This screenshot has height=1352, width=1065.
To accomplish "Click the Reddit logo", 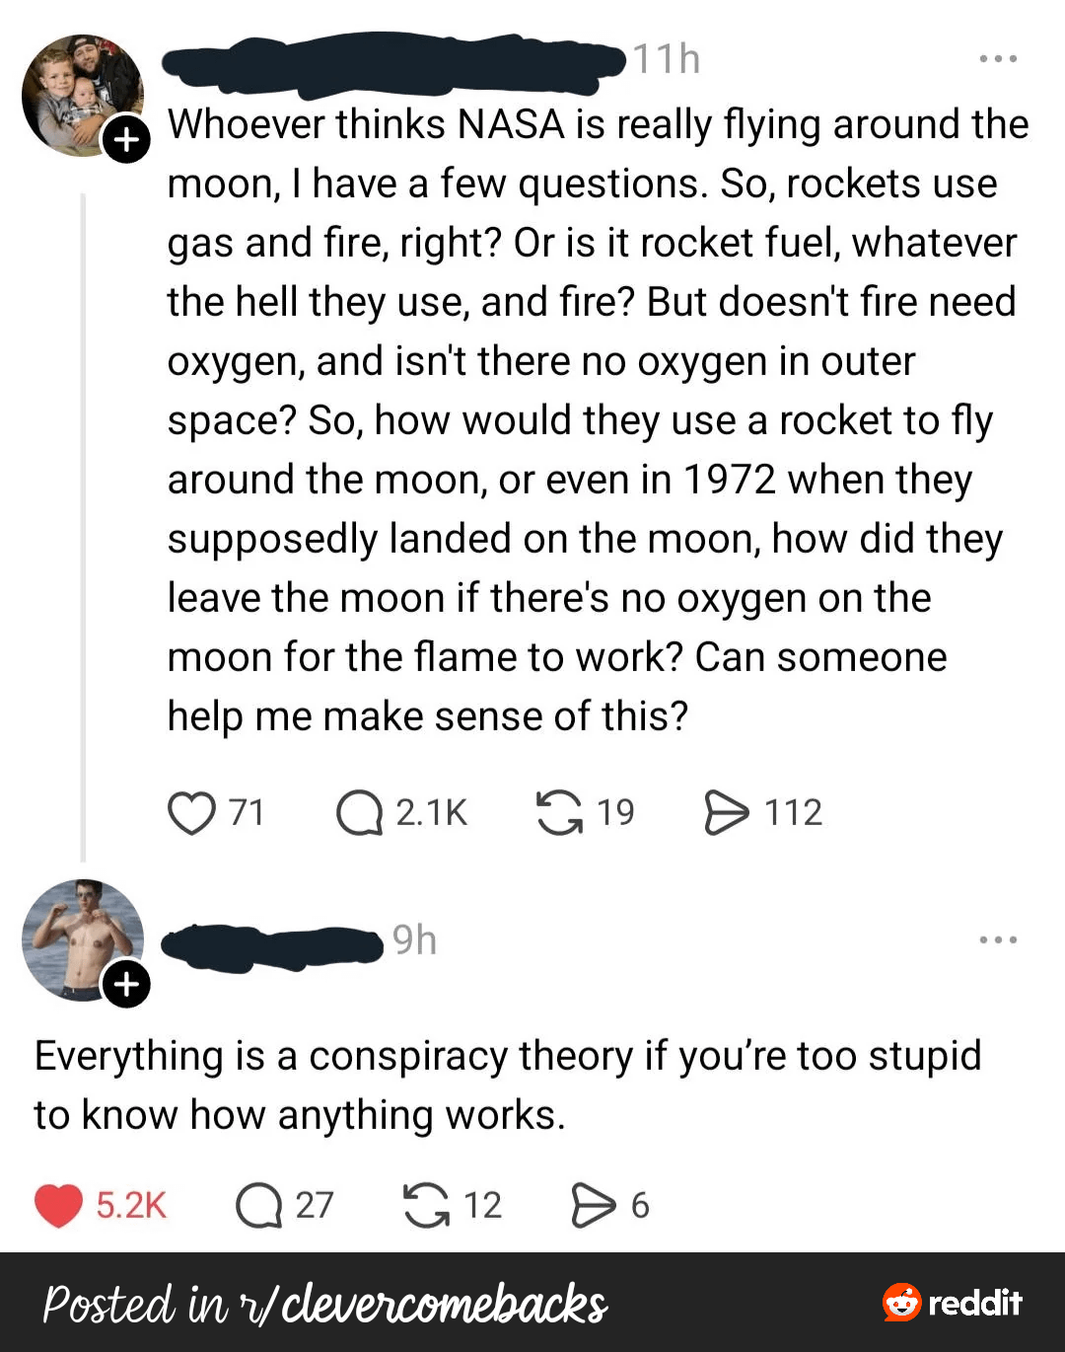I will [x=953, y=1303].
